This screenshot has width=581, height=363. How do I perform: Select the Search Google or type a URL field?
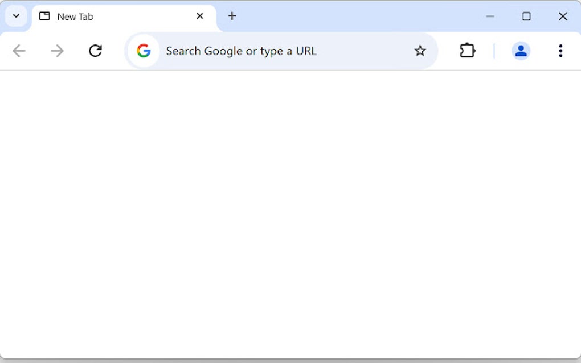pos(242,51)
